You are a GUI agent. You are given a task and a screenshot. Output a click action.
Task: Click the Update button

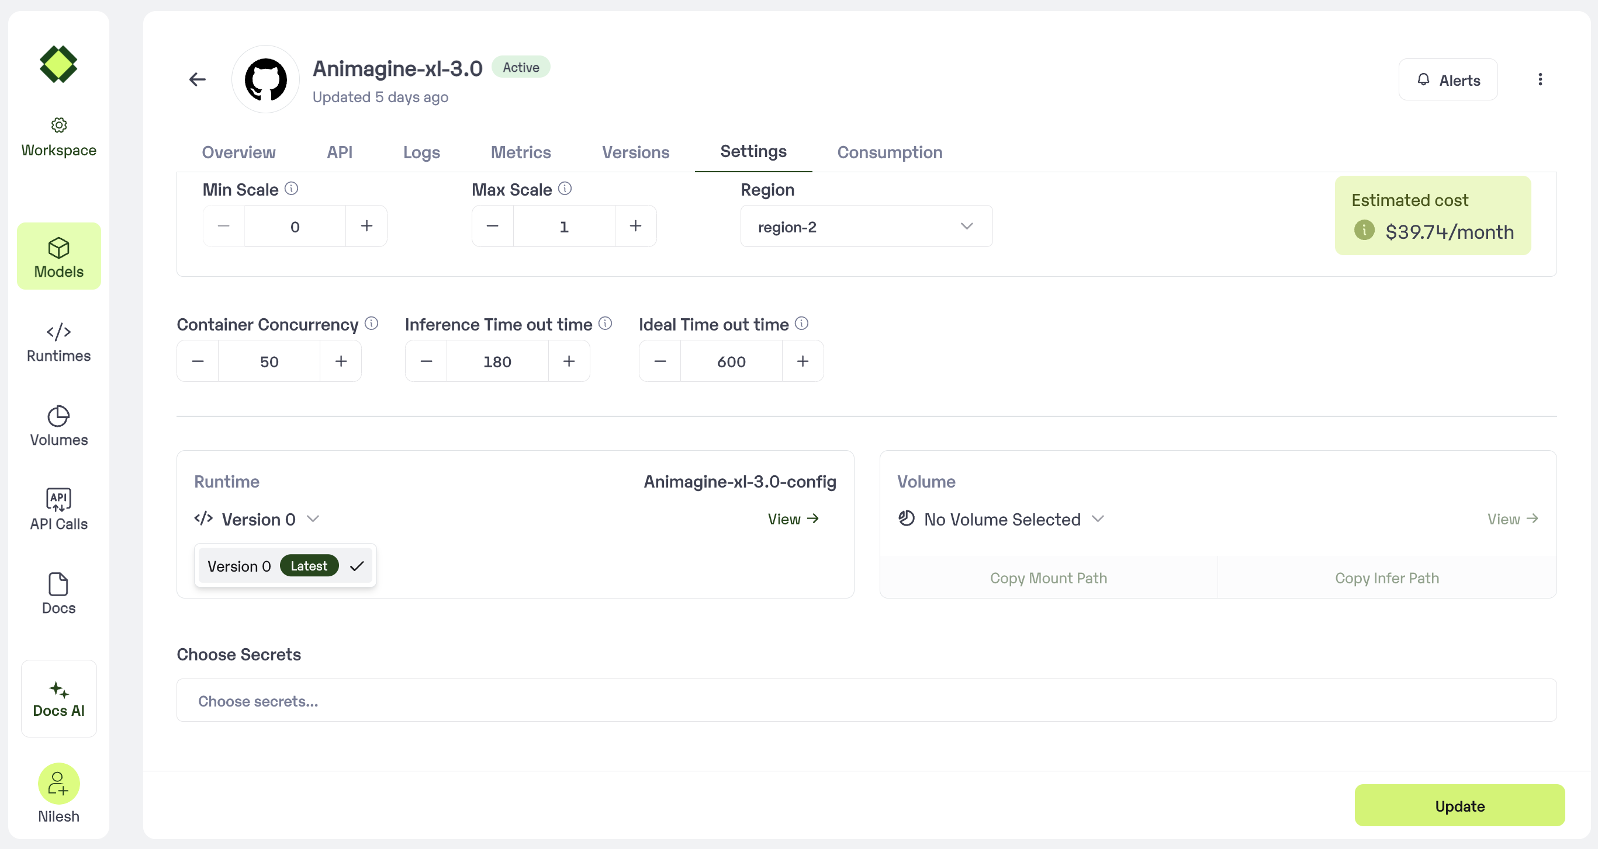[x=1459, y=806]
